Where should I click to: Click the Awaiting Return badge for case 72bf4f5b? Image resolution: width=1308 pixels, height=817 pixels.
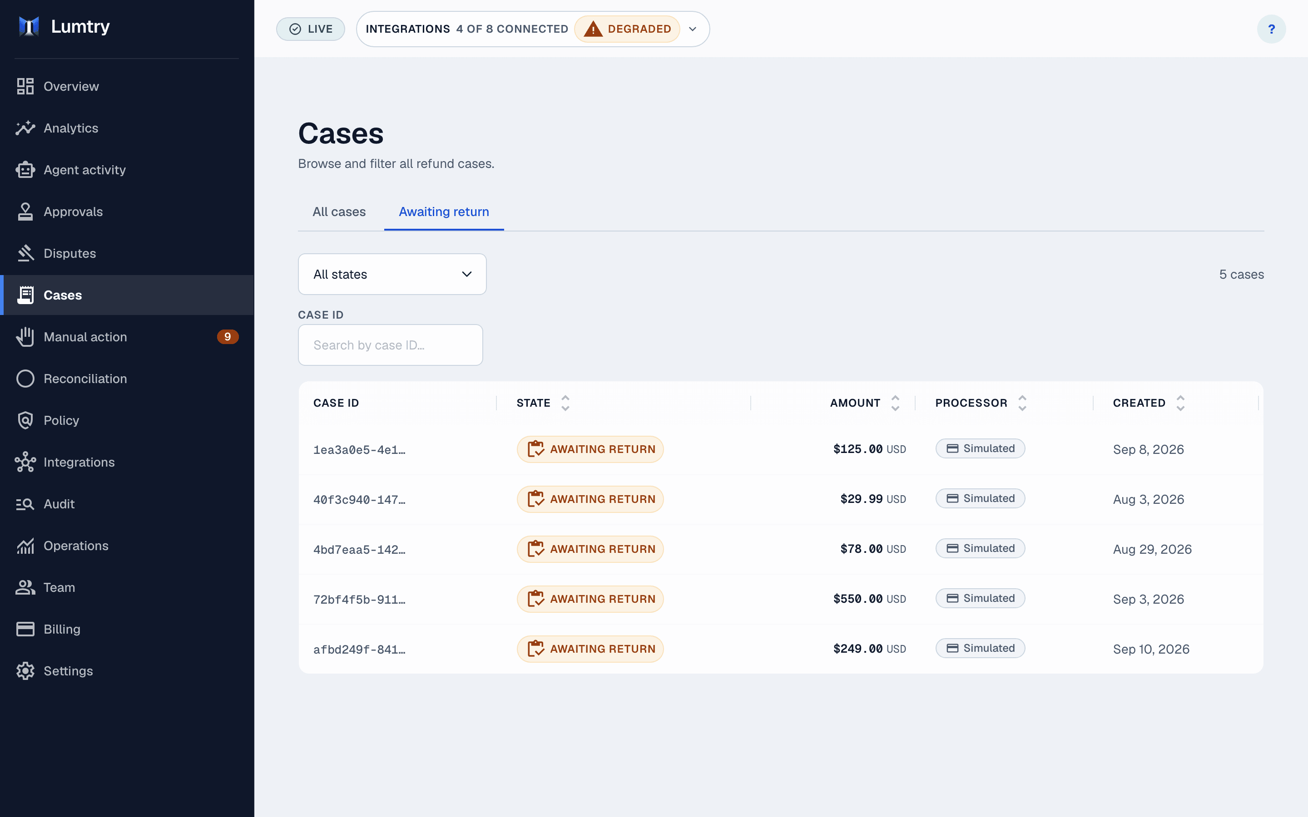(590, 599)
